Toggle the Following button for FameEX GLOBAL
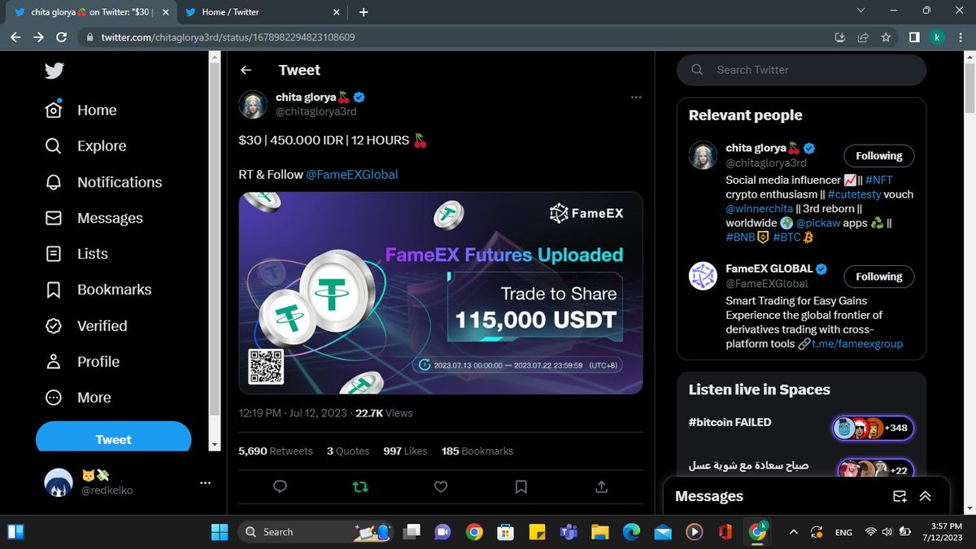 878,277
